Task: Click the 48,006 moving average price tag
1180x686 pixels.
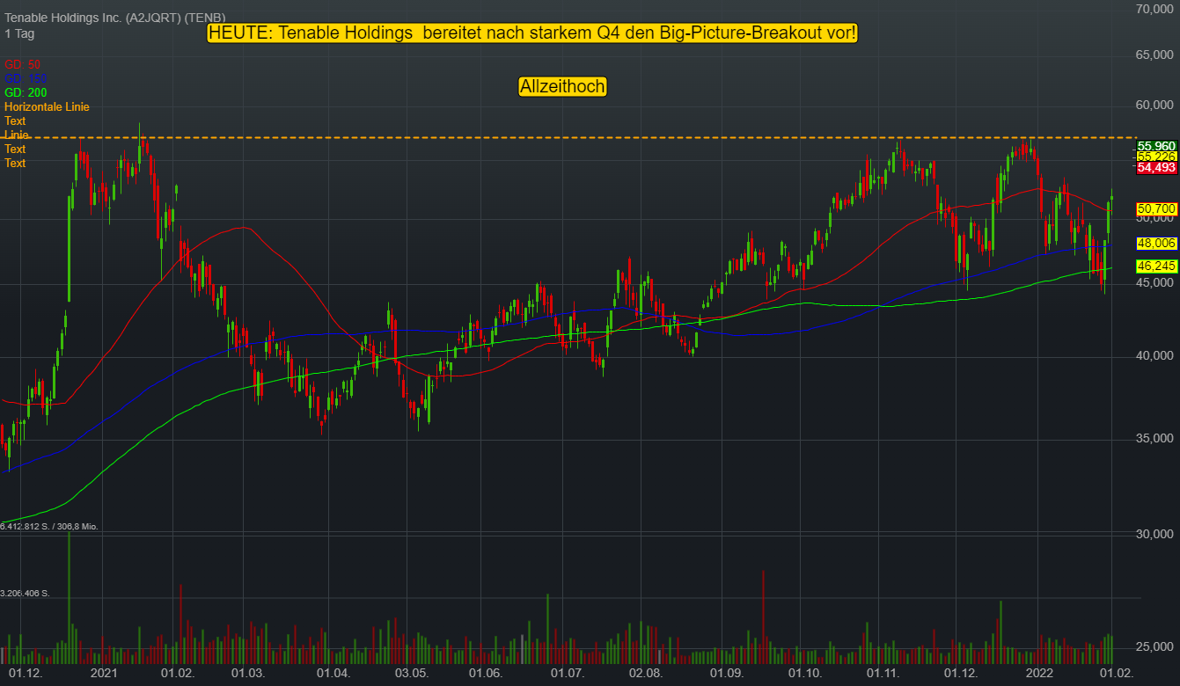Action: (1156, 243)
